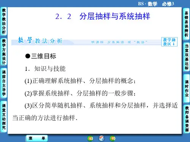
Task: Open the 易错易误辨析 side tab
Action: 186,24
